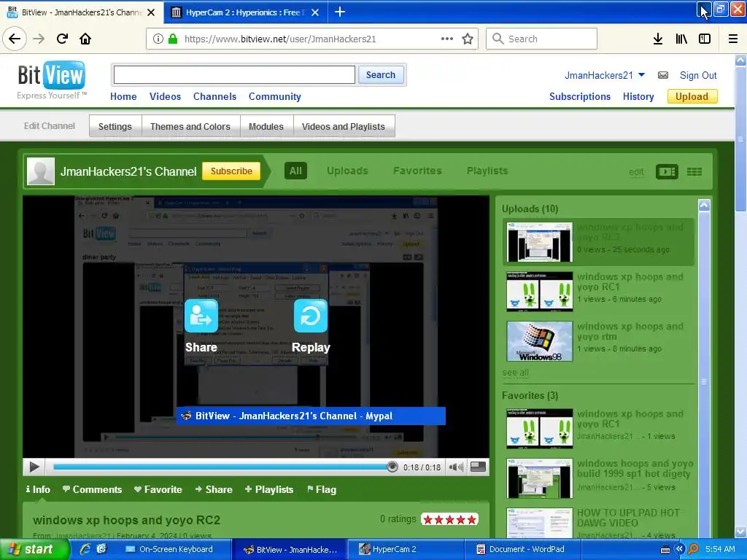The image size is (747, 560).
Task: Click the browser Search box
Action: (x=542, y=39)
